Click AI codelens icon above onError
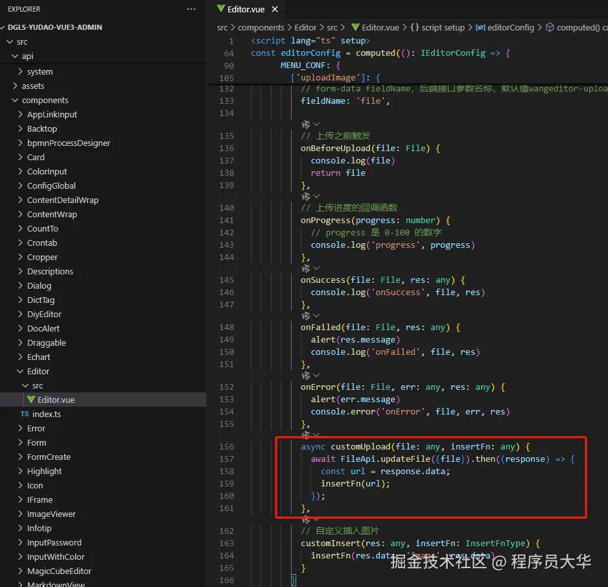Image resolution: width=608 pixels, height=587 pixels. pyautogui.click(x=305, y=376)
